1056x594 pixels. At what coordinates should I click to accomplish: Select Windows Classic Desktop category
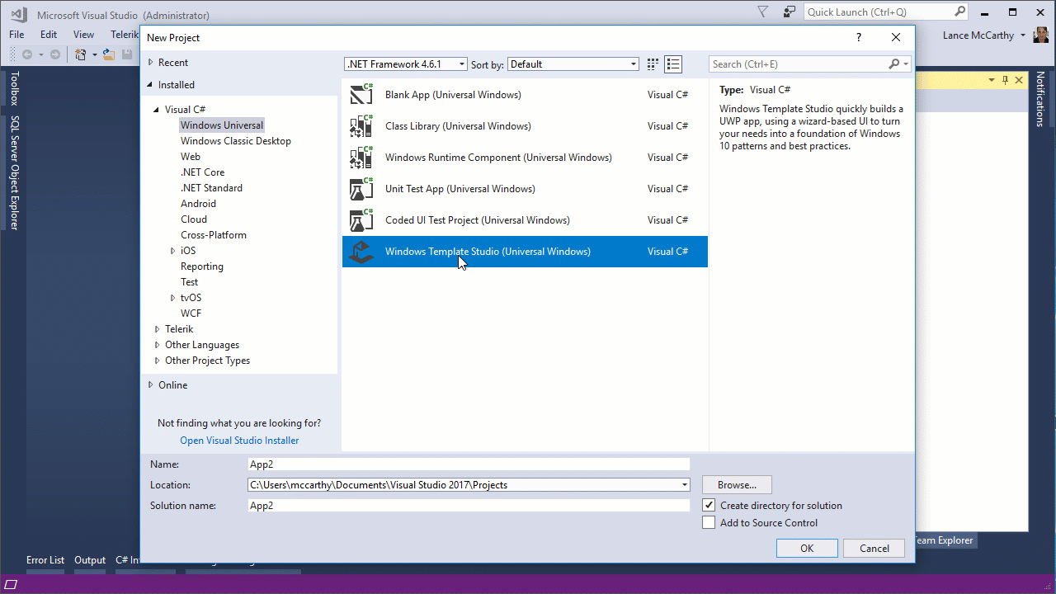click(236, 141)
